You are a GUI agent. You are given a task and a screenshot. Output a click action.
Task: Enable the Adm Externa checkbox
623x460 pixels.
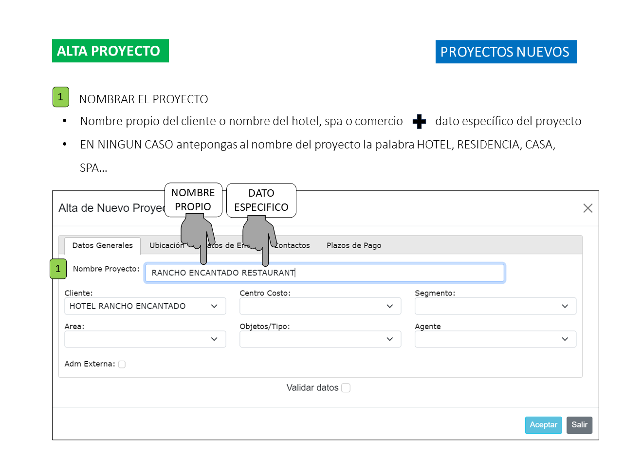pos(122,364)
